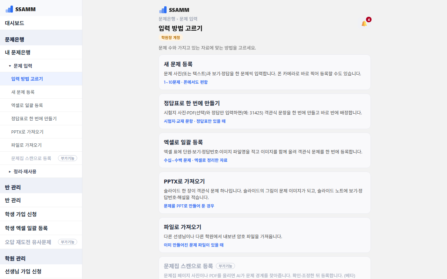Open 학생 엑셀 일괄 등록 in sidebar
This screenshot has width=447, height=279.
point(41,228)
